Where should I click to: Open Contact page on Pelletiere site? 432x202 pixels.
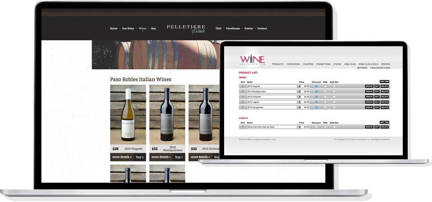point(262,28)
